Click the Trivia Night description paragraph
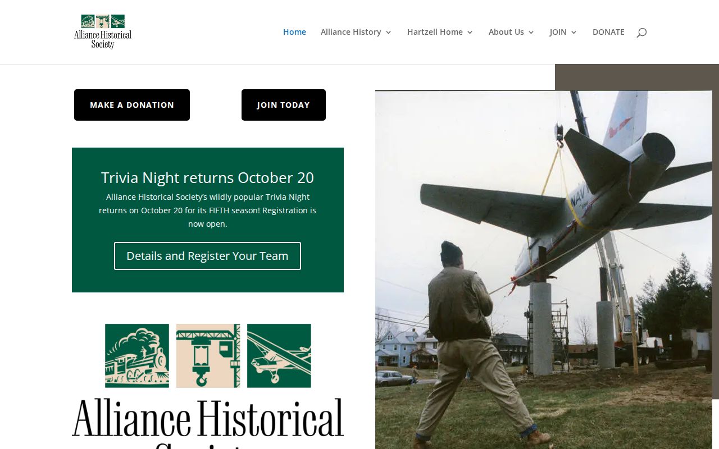 [x=207, y=210]
